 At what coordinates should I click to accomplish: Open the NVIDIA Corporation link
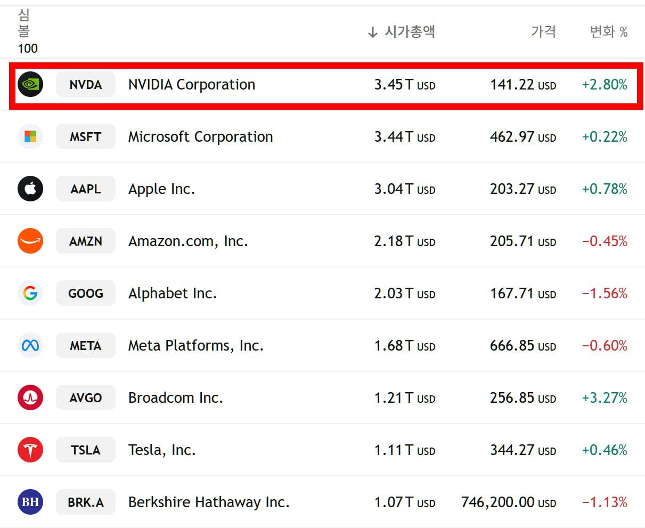pos(192,84)
